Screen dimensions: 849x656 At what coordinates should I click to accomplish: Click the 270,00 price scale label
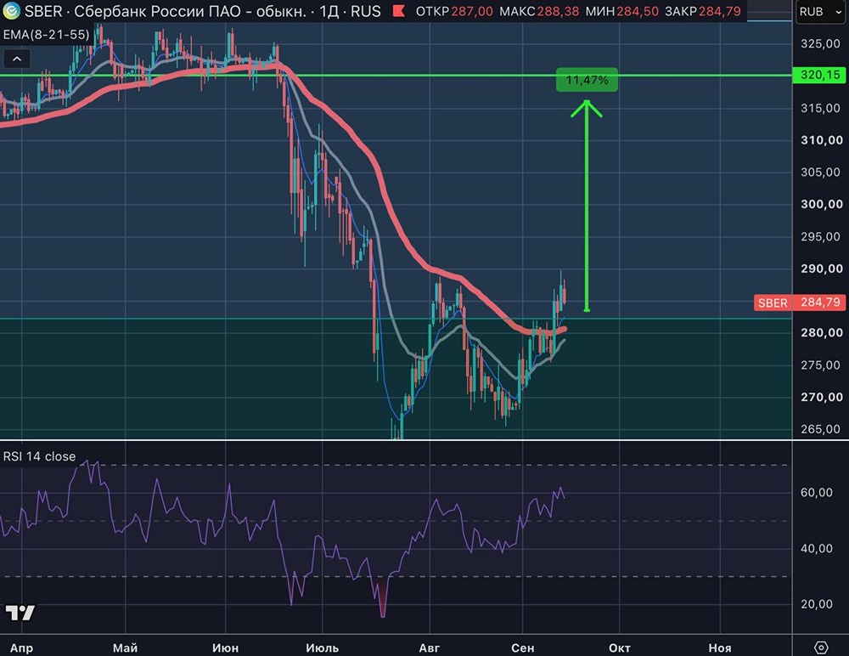coord(821,397)
